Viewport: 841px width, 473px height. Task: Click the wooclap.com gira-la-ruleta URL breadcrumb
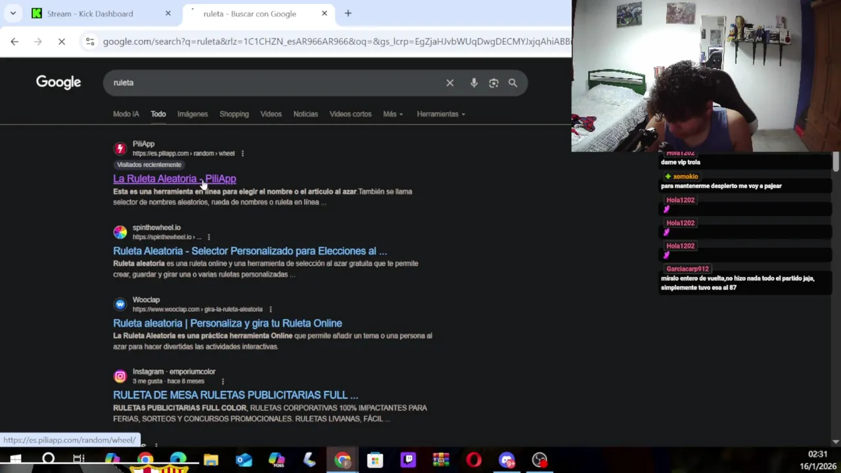click(x=197, y=309)
